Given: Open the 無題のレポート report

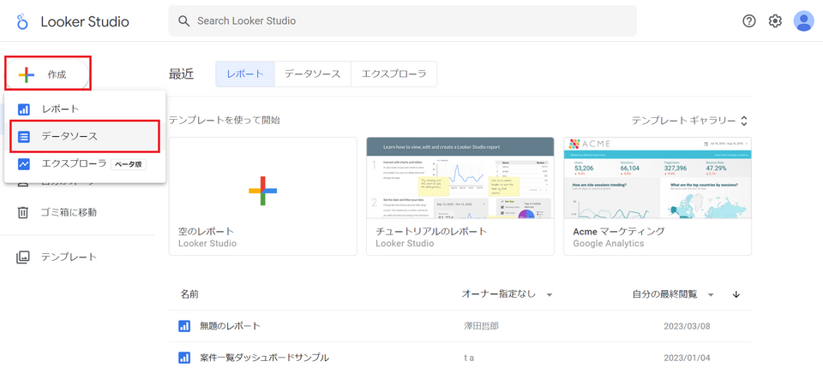Looking at the screenshot, I should click(x=230, y=326).
